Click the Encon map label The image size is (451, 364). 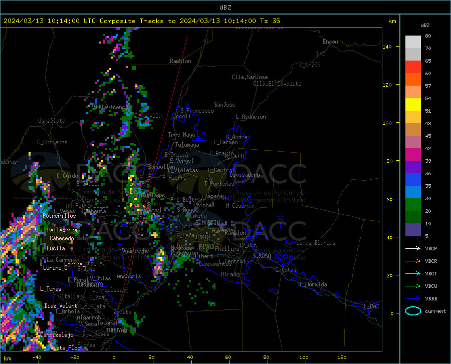330,42
